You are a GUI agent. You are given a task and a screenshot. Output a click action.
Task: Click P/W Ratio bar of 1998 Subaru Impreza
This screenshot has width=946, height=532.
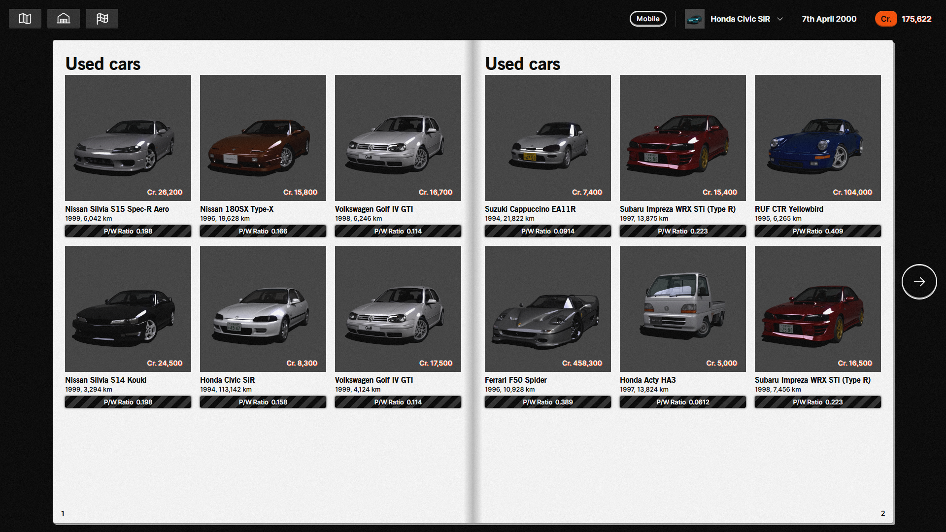[817, 402]
